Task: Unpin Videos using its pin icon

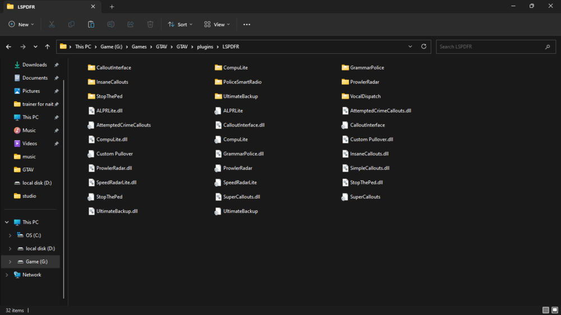Action: [56, 143]
